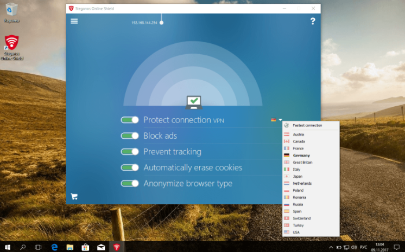
Task: Launch Microsoft Edge from taskbar
Action: tap(54, 247)
